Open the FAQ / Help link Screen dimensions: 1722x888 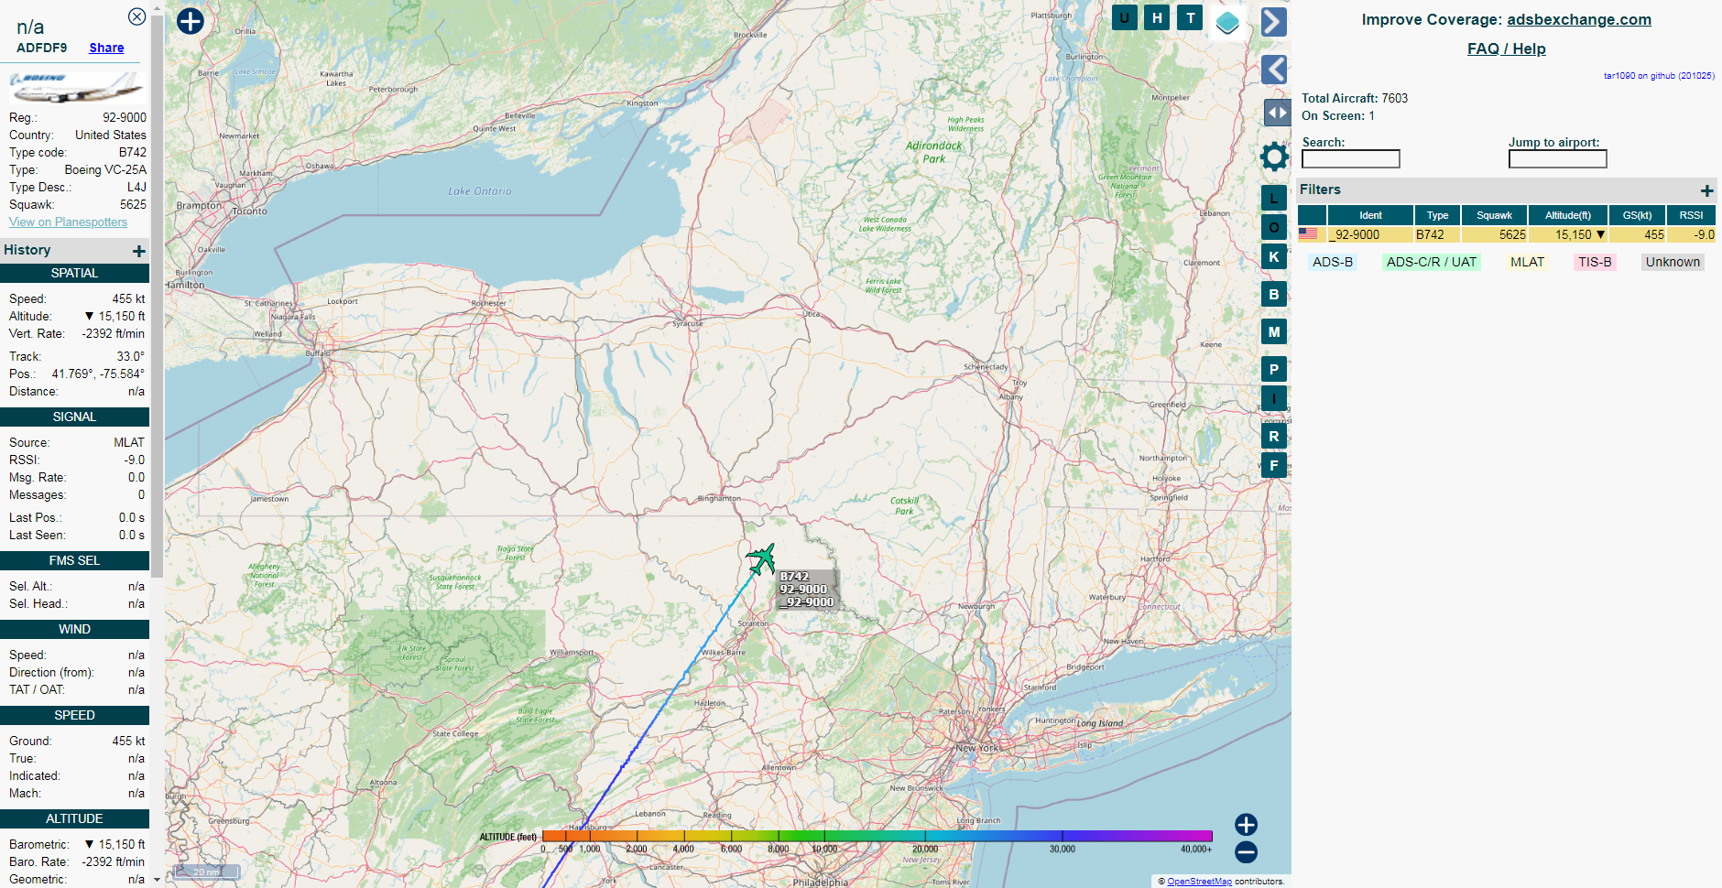[x=1506, y=49]
